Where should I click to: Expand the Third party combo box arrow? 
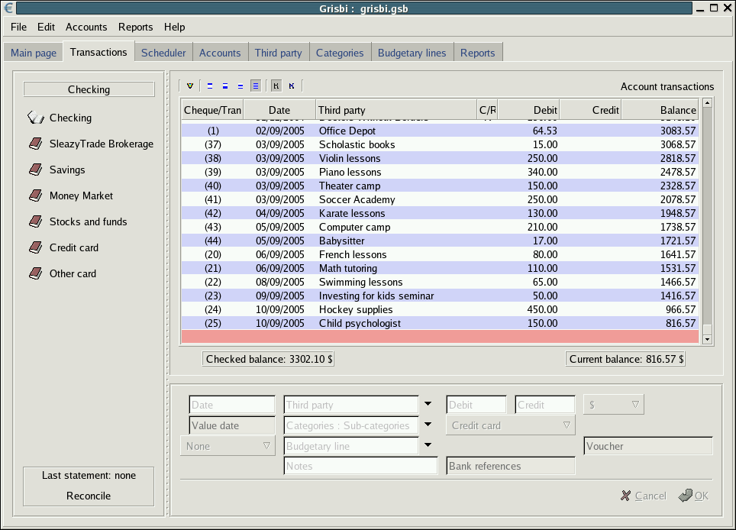point(428,405)
